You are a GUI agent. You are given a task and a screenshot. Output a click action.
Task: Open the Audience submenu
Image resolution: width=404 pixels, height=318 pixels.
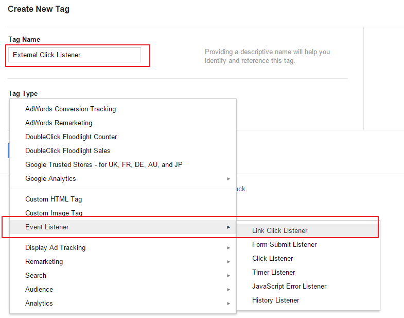[123, 290]
